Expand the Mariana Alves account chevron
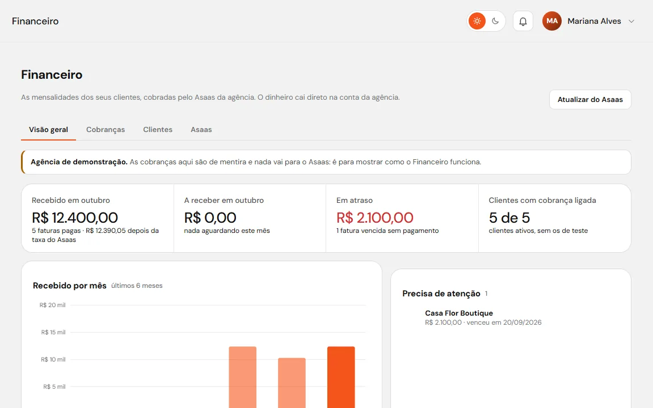 coord(631,21)
